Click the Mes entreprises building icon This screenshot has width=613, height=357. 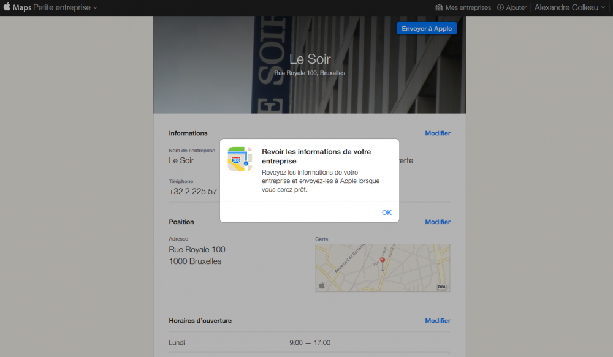(439, 7)
